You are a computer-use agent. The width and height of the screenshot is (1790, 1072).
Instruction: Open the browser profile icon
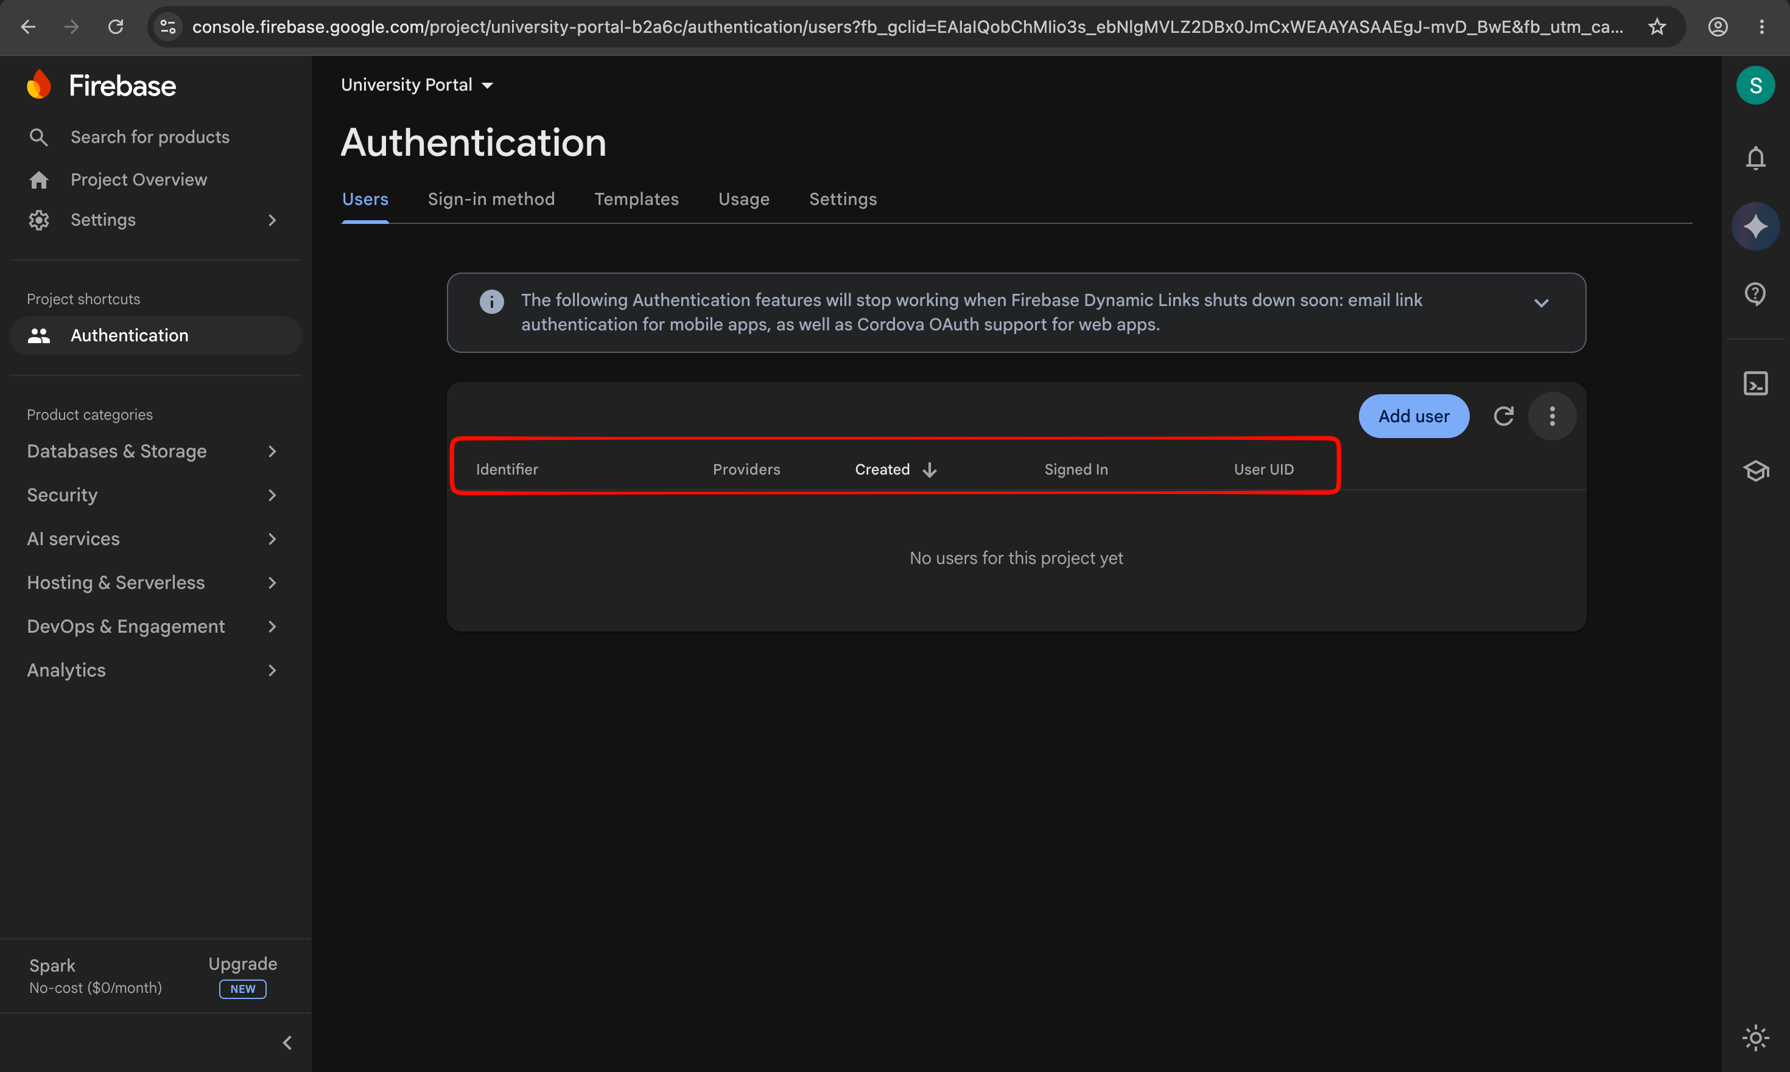(x=1718, y=27)
